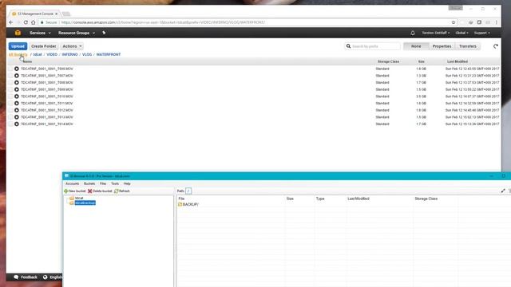The height and width of the screenshot is (287, 511).
Task: Click Delete bucket in S3 Browser toolbar
Action: [100, 191]
